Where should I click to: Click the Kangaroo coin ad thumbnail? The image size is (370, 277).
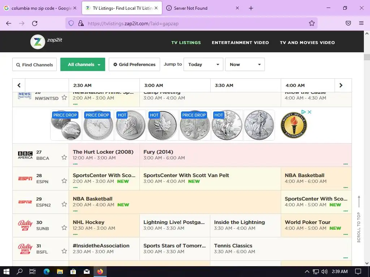point(98,125)
